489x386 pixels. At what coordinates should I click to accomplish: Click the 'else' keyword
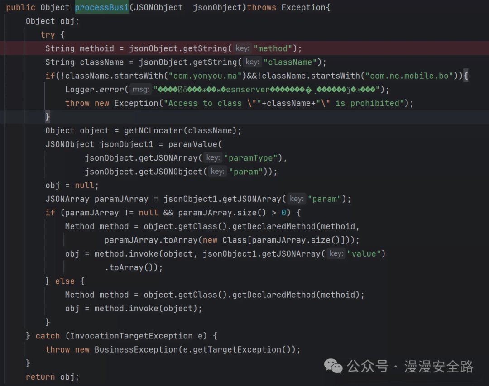click(x=65, y=282)
